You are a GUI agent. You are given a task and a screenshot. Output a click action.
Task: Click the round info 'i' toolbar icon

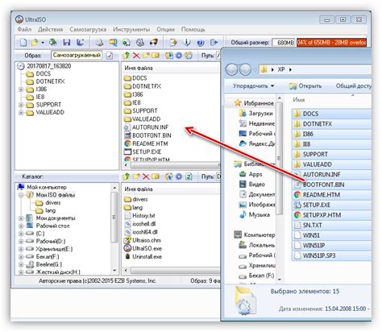[187, 43]
